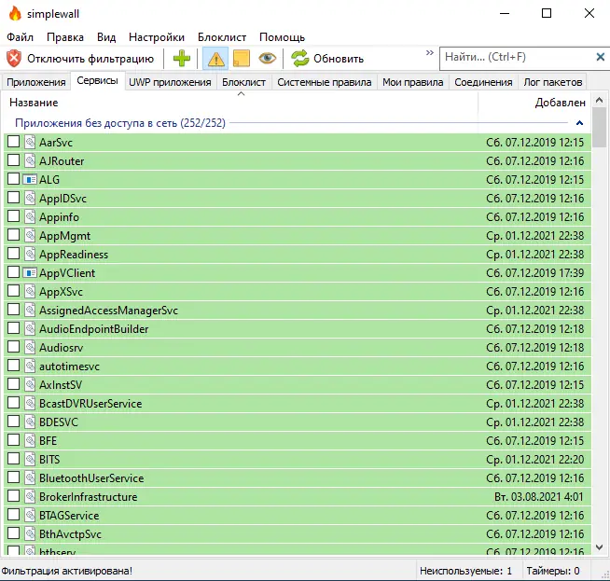The height and width of the screenshot is (581, 610).
Task: Switch to the Блоклист tab
Action: [x=244, y=82]
